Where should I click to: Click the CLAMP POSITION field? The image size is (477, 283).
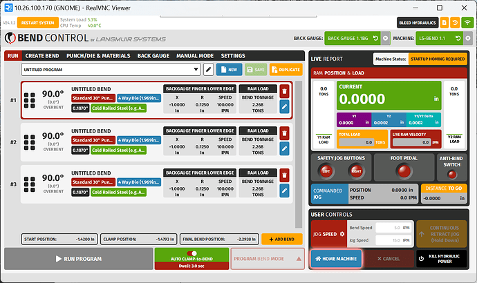pyautogui.click(x=139, y=240)
